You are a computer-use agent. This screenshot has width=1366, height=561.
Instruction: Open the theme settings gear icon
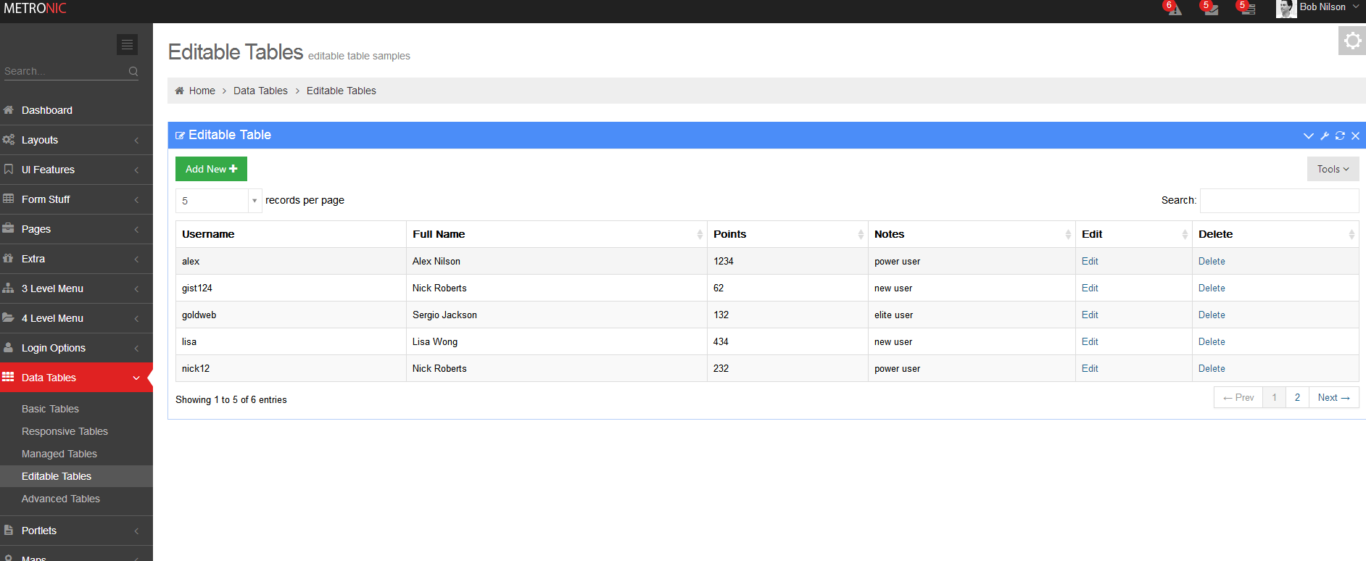[x=1352, y=41]
